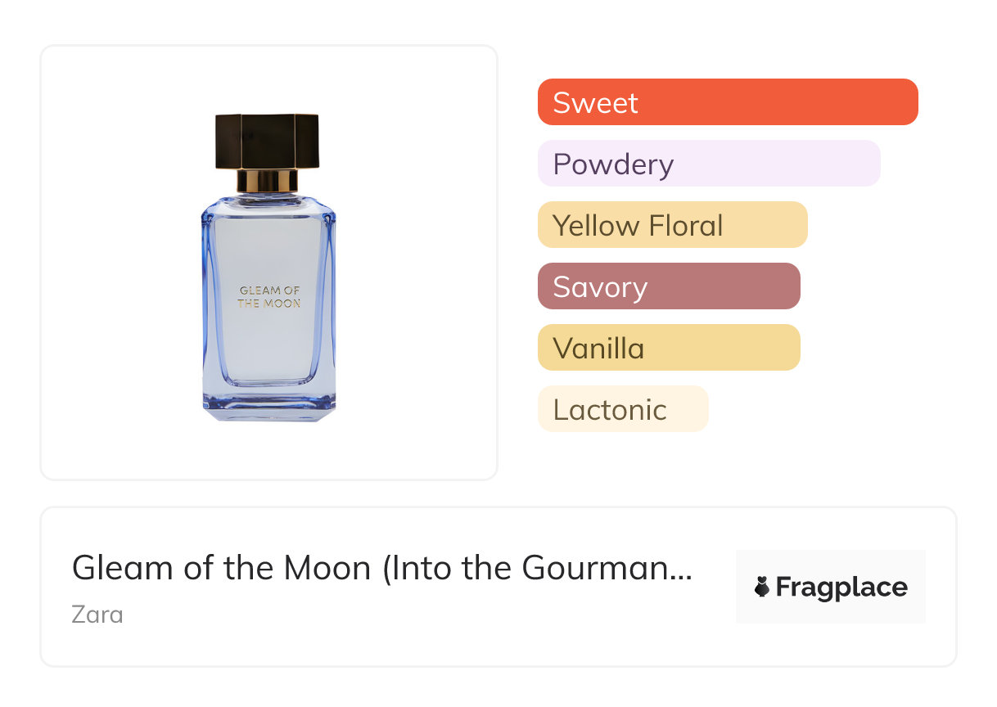Screen dimensions: 997x707
Task: Click the gold GLEAM OF THE MOON bottle label
Action: click(268, 296)
